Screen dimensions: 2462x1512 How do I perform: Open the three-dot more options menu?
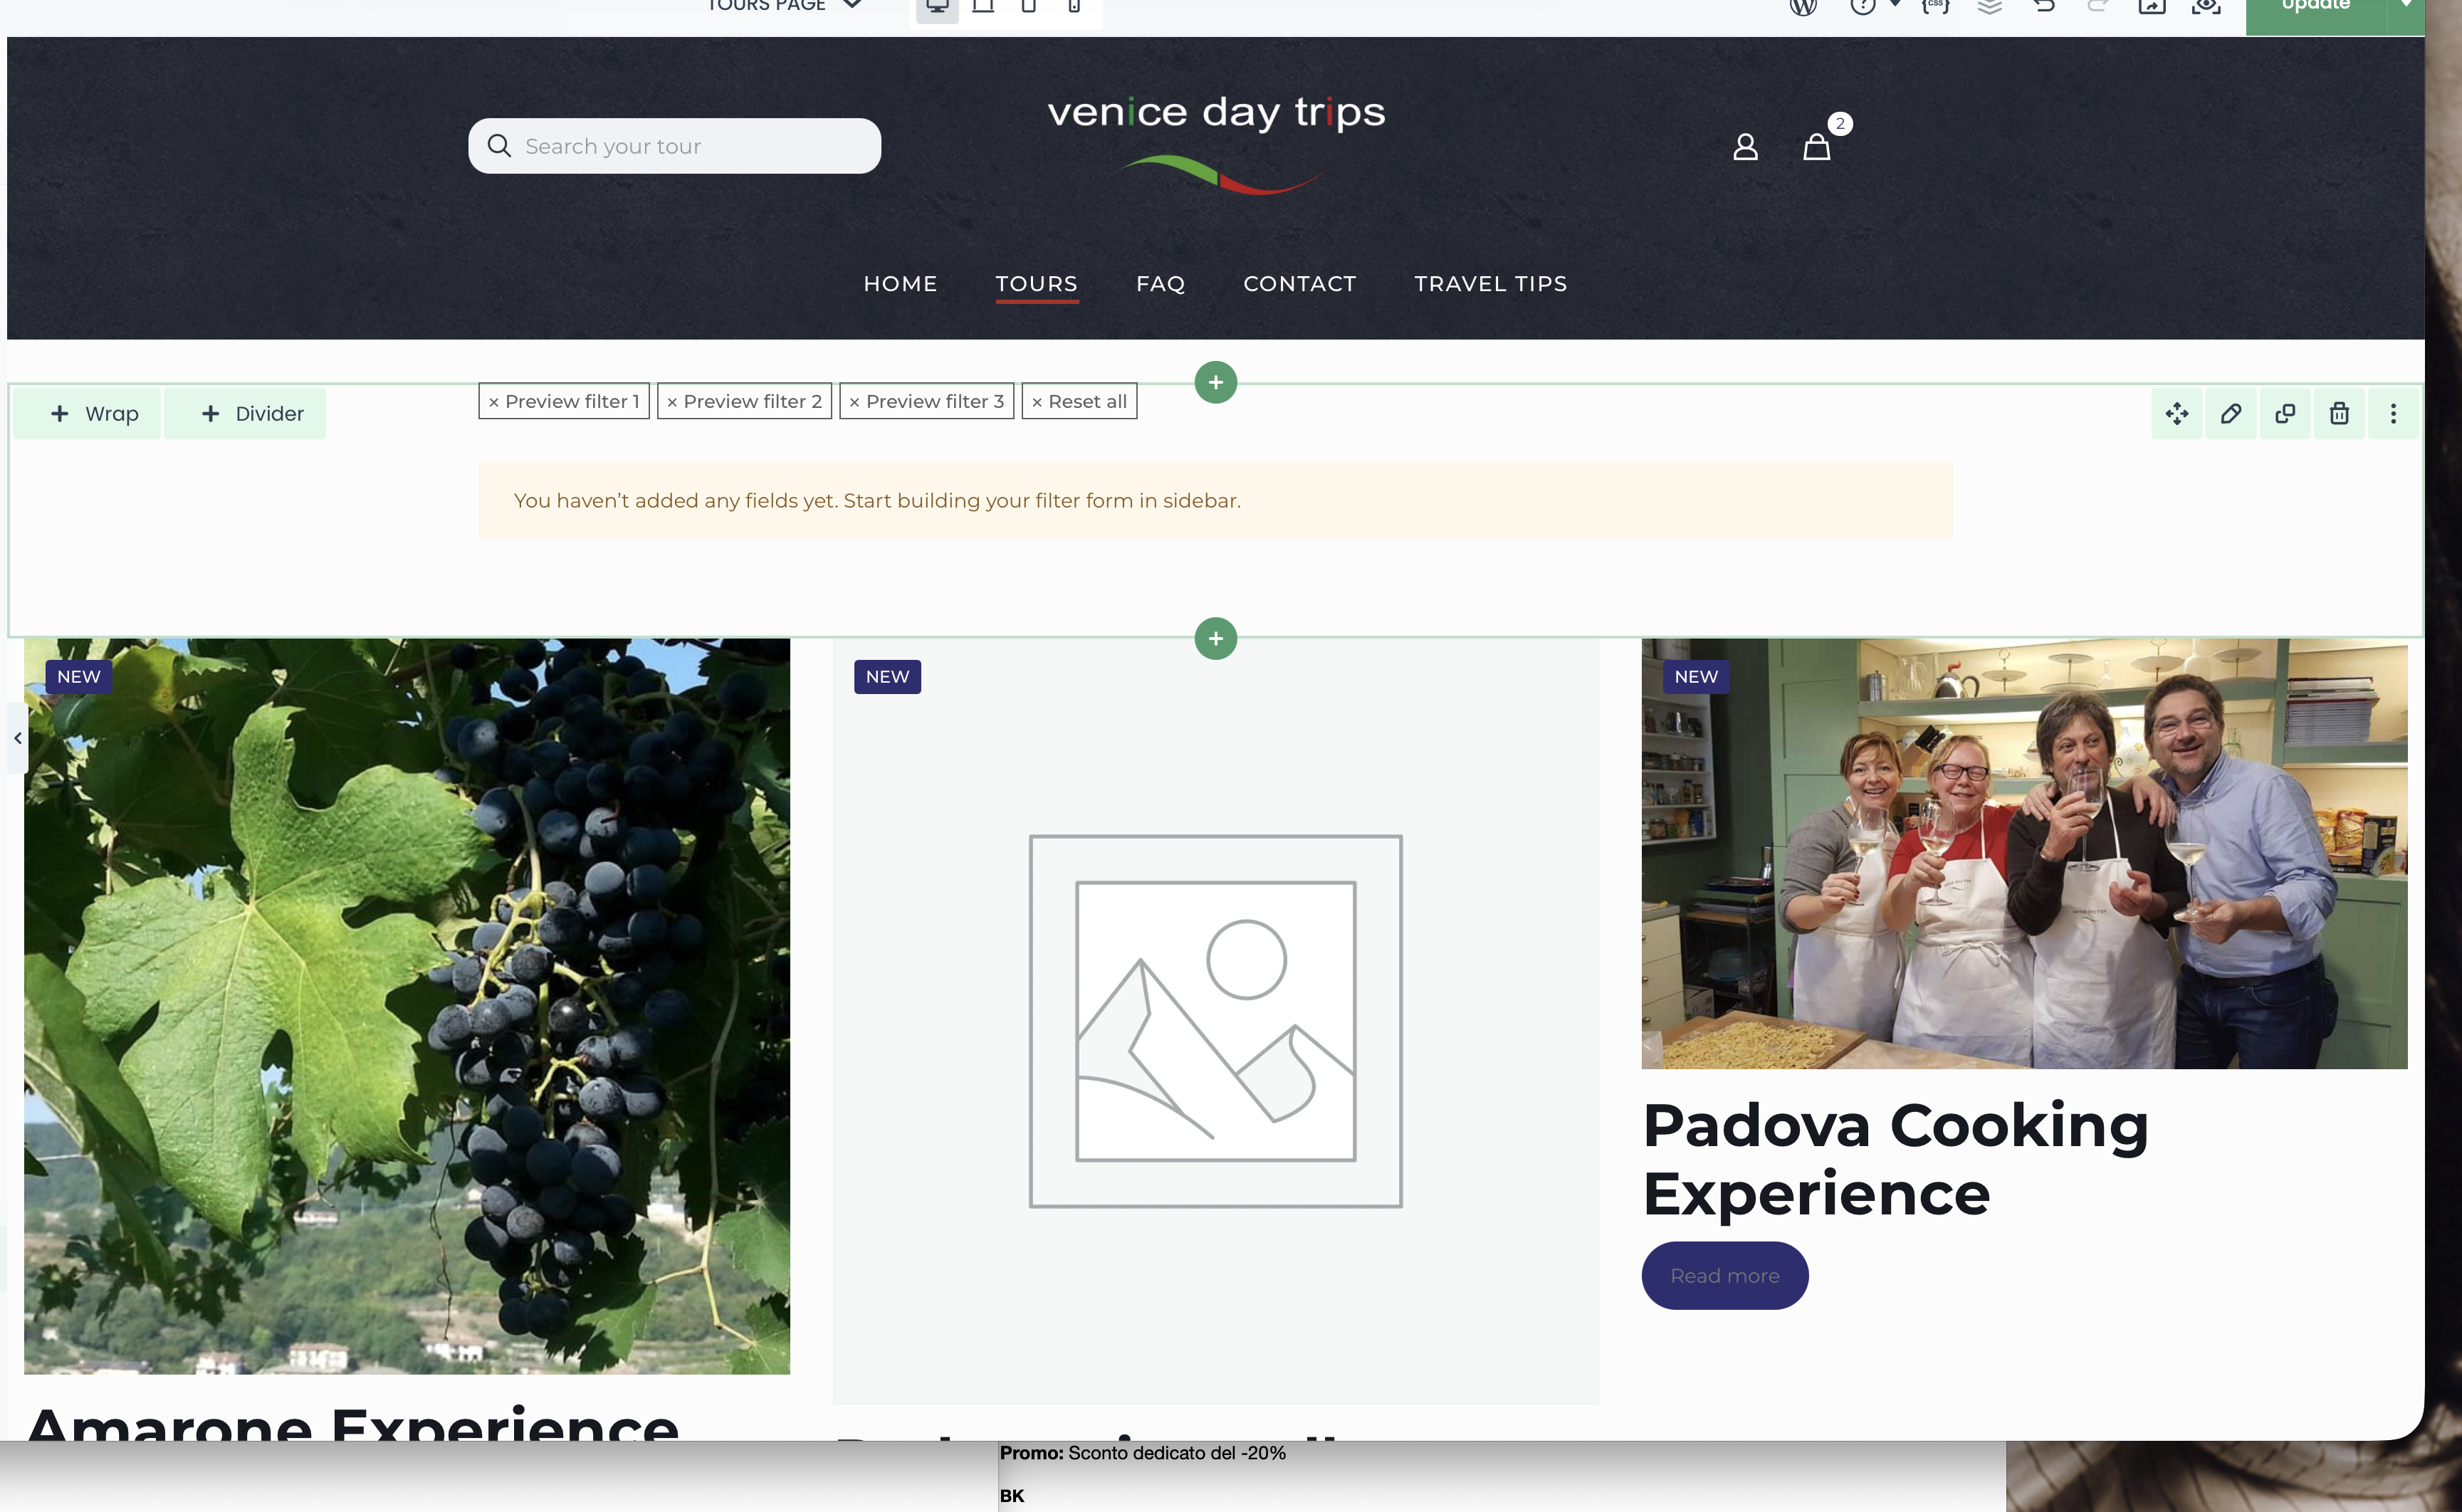coord(2392,414)
